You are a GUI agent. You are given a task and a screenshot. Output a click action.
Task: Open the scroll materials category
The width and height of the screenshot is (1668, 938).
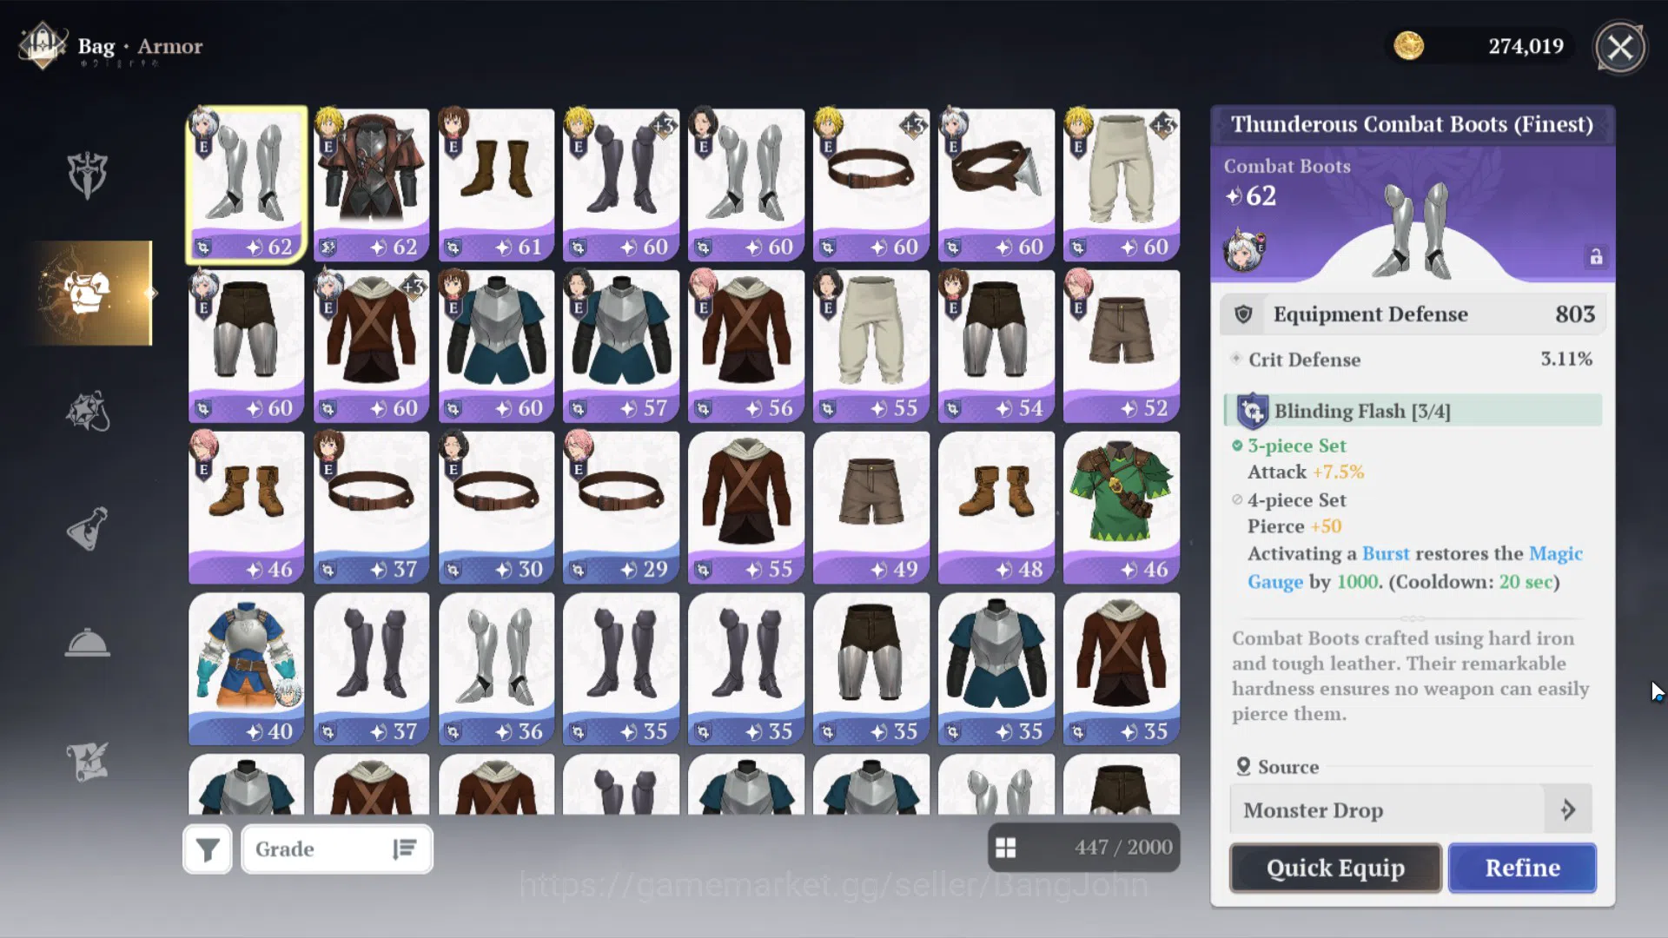(88, 762)
